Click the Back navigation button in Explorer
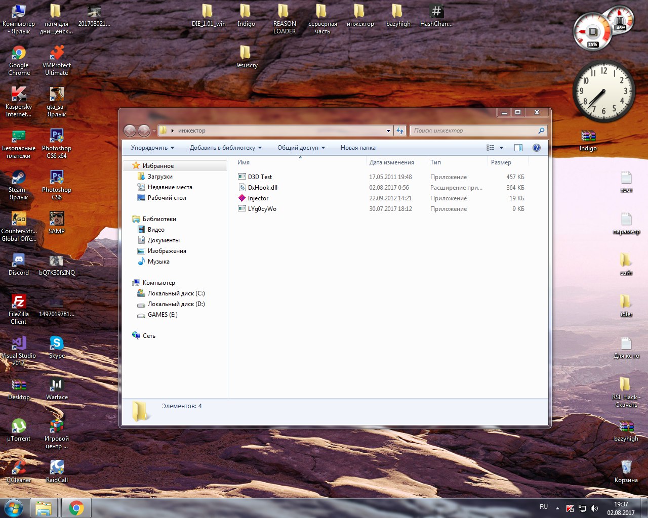The height and width of the screenshot is (518, 648). click(130, 131)
